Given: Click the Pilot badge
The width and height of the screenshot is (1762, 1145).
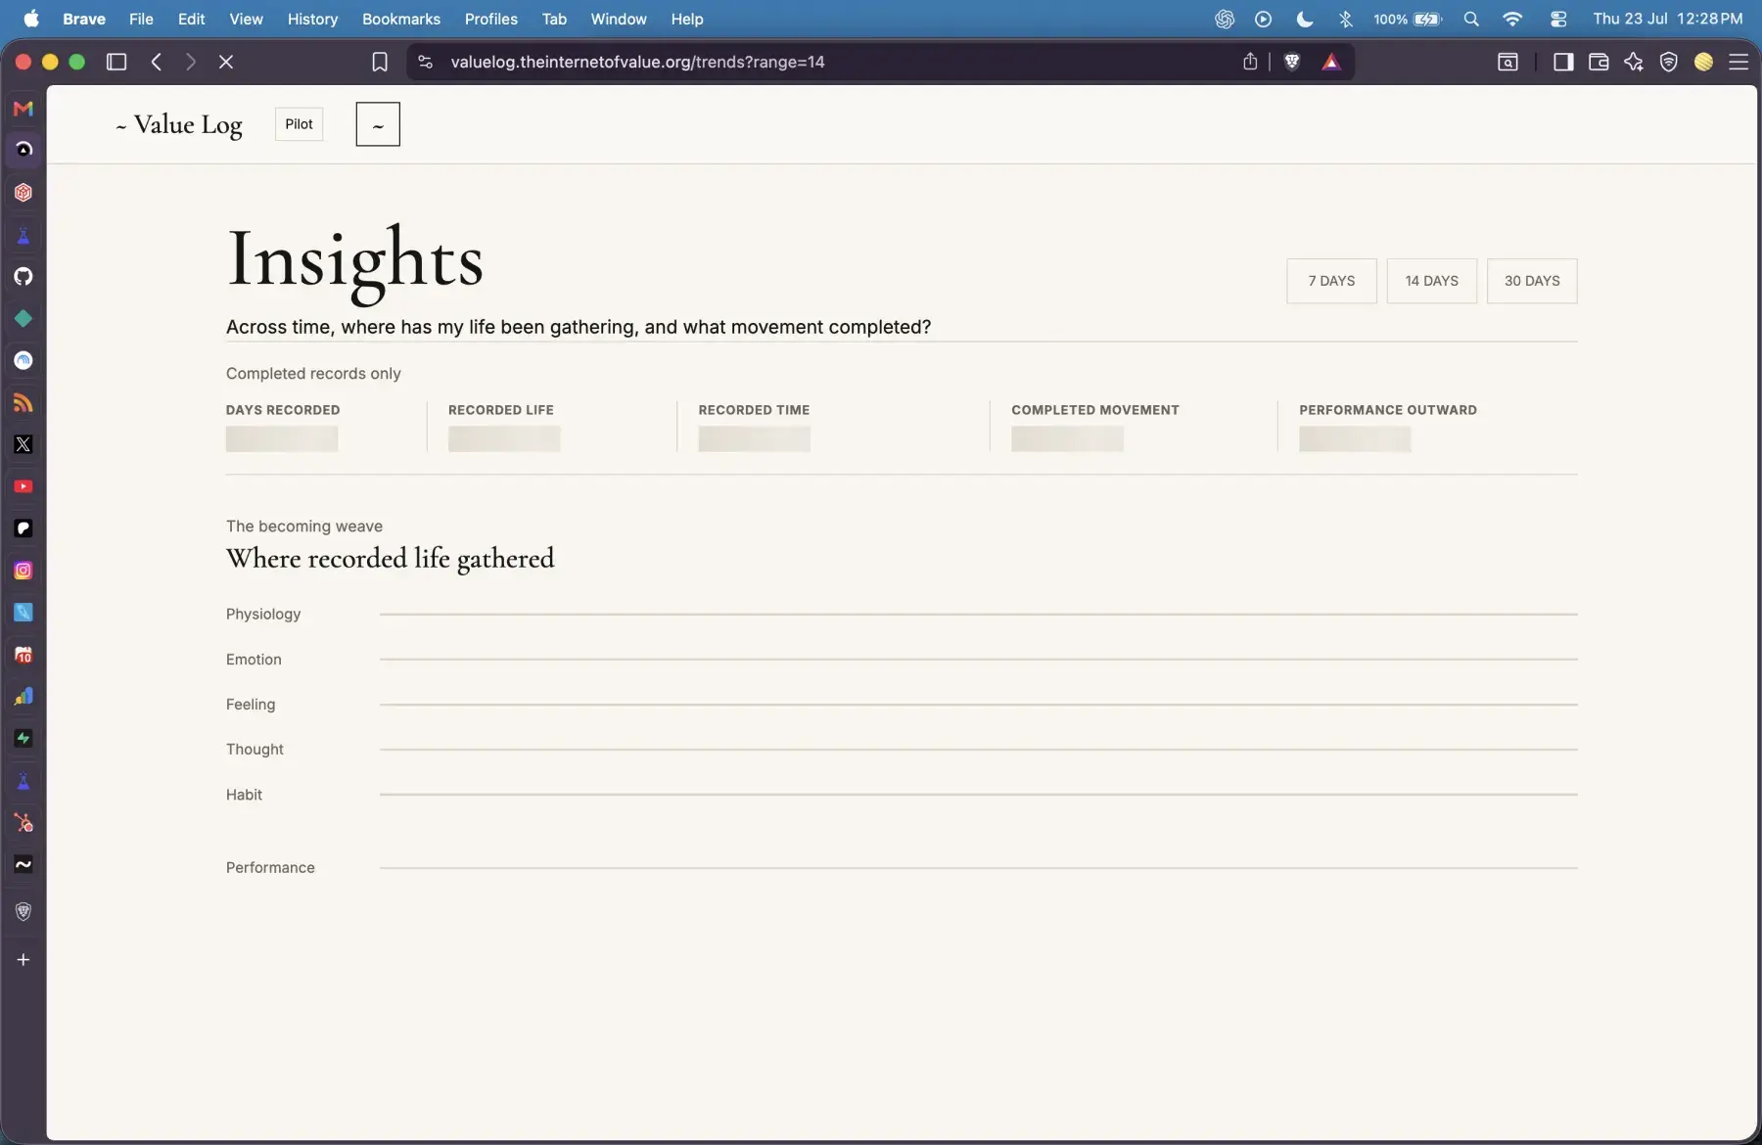Looking at the screenshot, I should [299, 124].
